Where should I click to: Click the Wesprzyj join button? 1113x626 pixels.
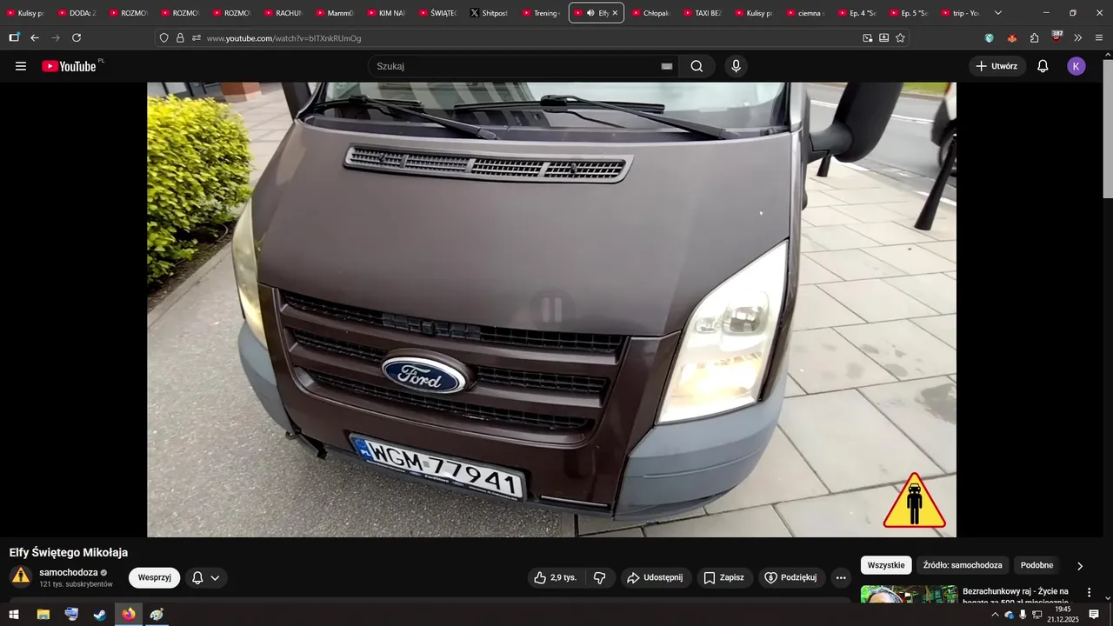[155, 577]
